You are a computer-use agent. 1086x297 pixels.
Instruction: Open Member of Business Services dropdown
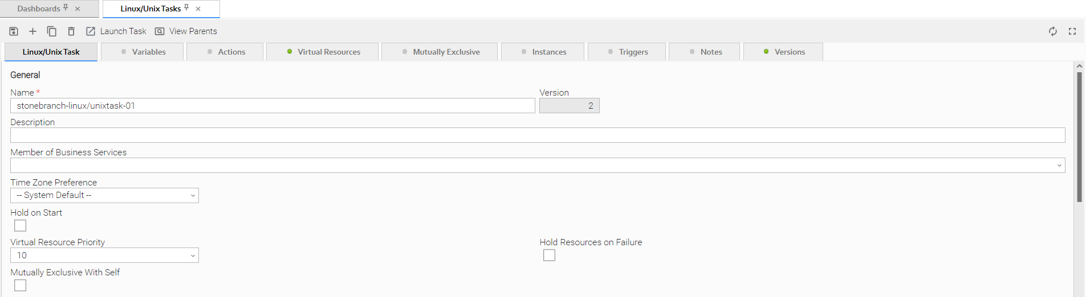pos(537,166)
